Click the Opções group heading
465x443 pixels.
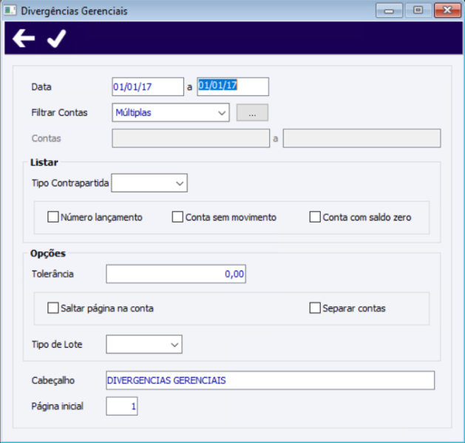click(48, 254)
